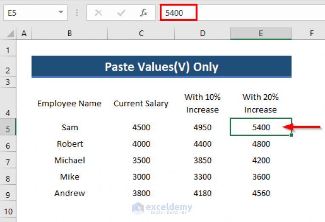Select the cell with value 4180

[203, 193]
